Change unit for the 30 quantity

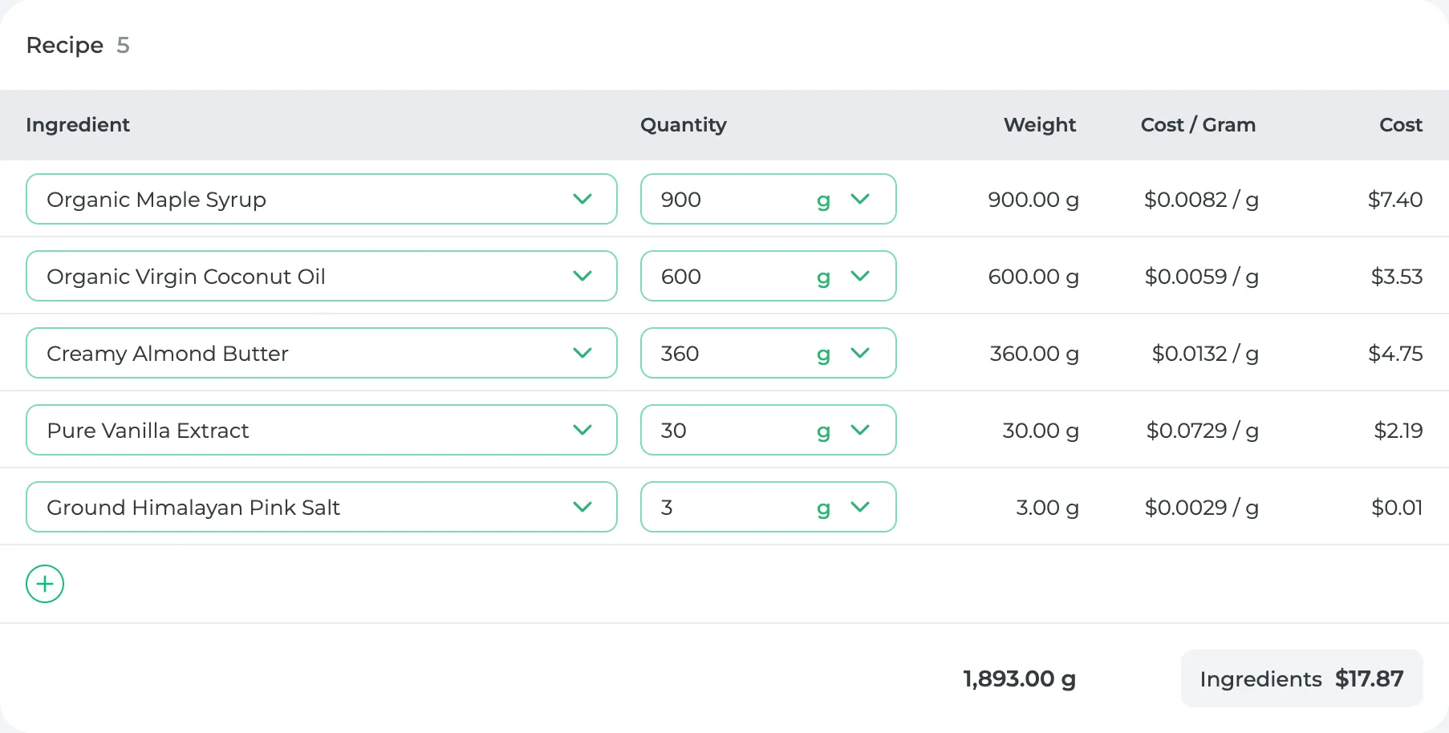click(x=843, y=430)
